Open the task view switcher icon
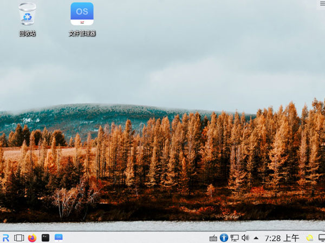This screenshot has height=243, width=325. pyautogui.click(x=19, y=238)
